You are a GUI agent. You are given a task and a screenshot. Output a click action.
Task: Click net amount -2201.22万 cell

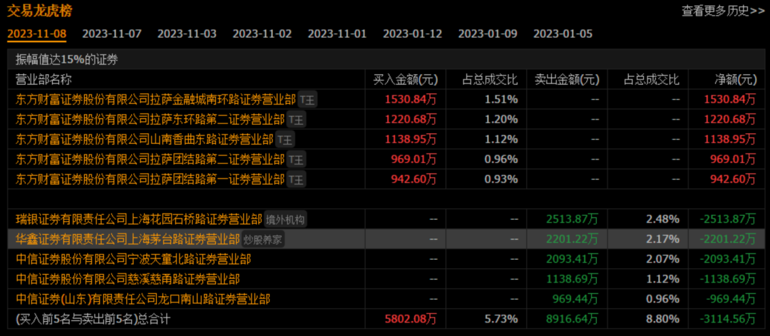point(727,239)
